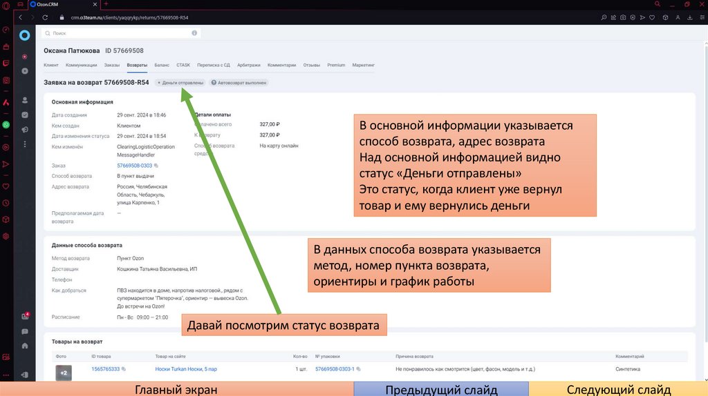
Task: Open product ID link 1565765333
Action: coord(106,369)
